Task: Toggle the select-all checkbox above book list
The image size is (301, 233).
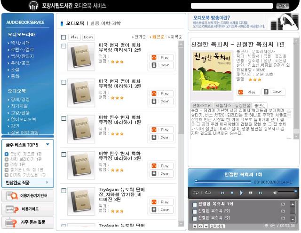Action: click(63, 37)
